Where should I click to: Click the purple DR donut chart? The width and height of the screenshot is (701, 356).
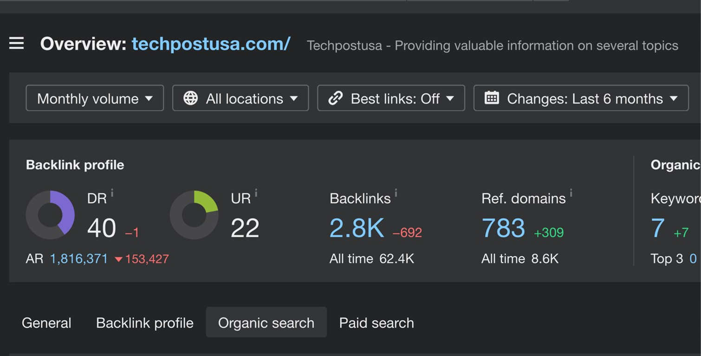[50, 215]
